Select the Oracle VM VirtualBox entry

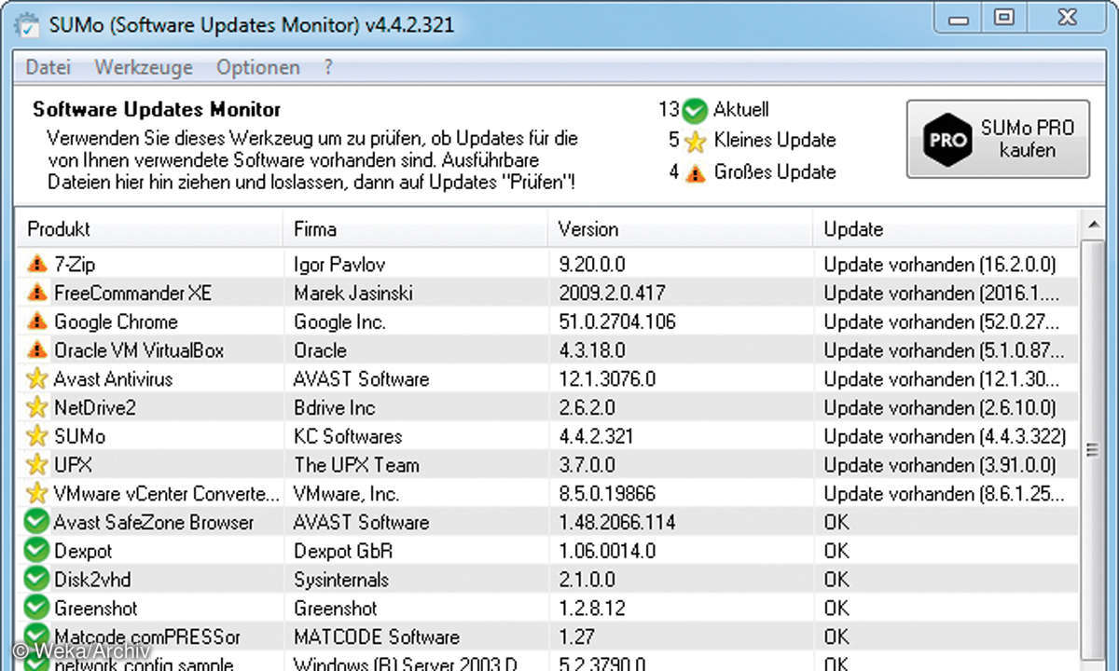(547, 350)
